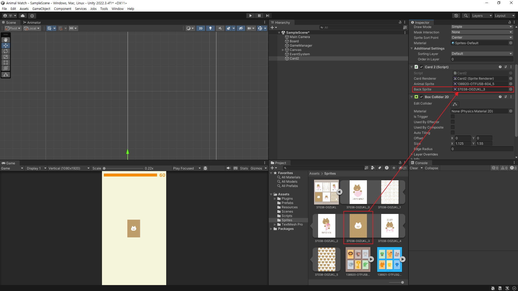
Task: Open the Vertical (1080x1920) resolution dropdown
Action: point(69,168)
